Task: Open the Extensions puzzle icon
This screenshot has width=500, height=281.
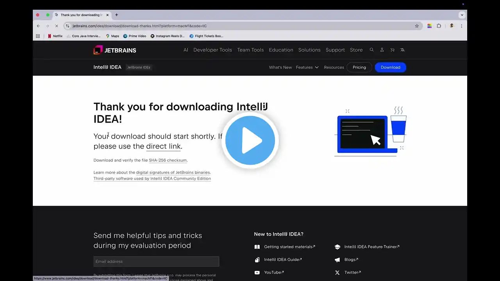Action: [x=439, y=26]
